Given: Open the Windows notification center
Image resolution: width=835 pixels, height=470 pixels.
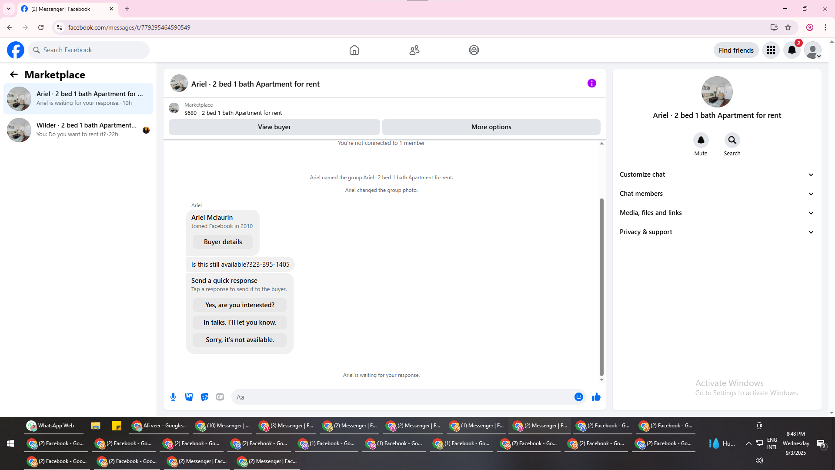Looking at the screenshot, I should pos(822,443).
